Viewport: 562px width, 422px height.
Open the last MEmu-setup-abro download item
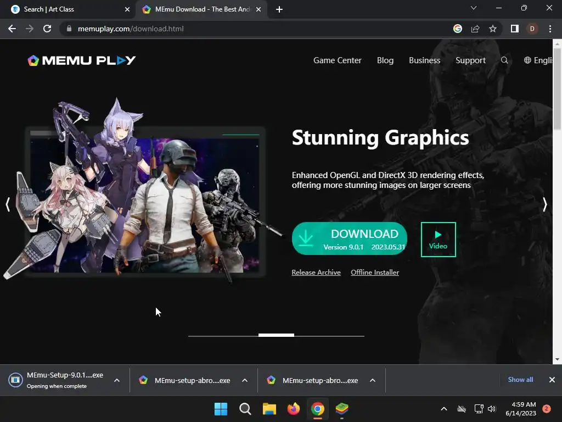[313, 380]
